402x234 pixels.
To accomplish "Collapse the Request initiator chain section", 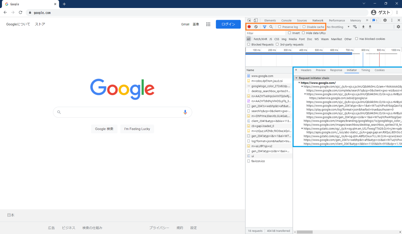I will pos(296,78).
